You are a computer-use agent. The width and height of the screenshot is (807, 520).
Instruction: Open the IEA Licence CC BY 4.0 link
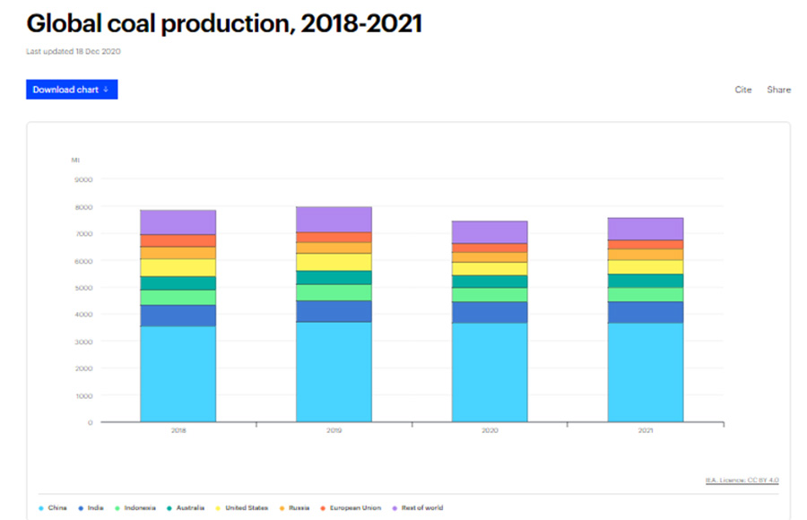tap(742, 481)
